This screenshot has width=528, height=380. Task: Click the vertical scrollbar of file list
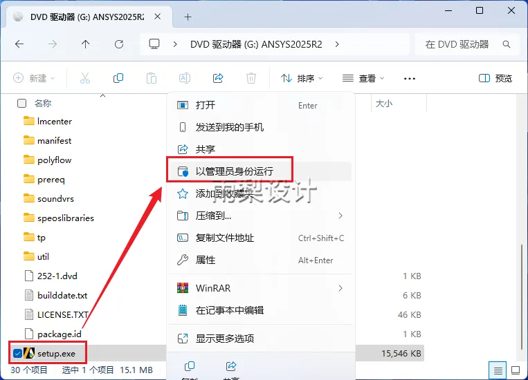522,296
